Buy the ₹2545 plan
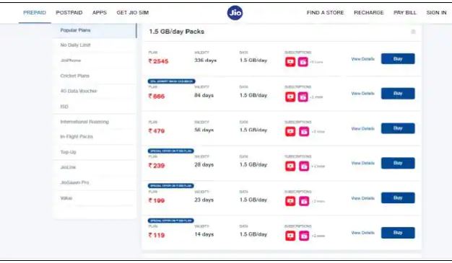The width and height of the screenshot is (452, 263). click(x=398, y=59)
